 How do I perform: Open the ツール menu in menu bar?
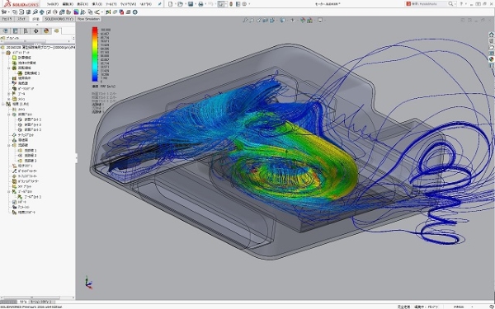click(x=111, y=4)
